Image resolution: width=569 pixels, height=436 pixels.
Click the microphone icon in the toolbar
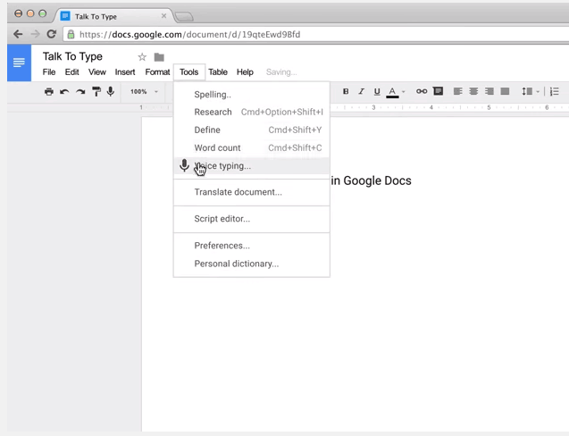[111, 91]
